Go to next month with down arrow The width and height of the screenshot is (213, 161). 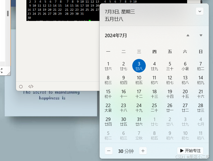click(201, 35)
